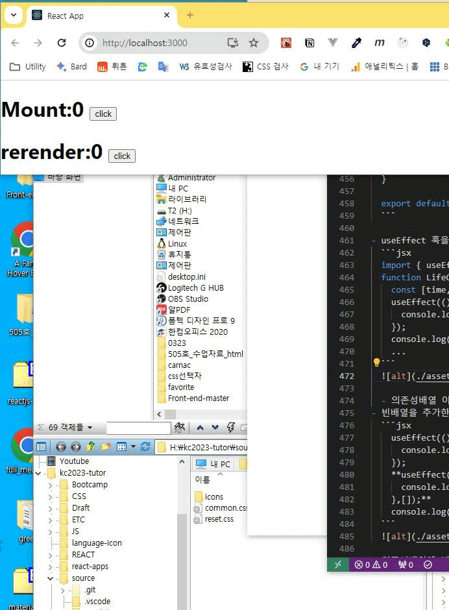The image size is (449, 610).
Task: Select the React App tab
Action: [101, 16]
